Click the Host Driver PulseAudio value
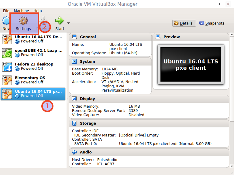The height and width of the screenshot is (175, 234). click(107, 160)
